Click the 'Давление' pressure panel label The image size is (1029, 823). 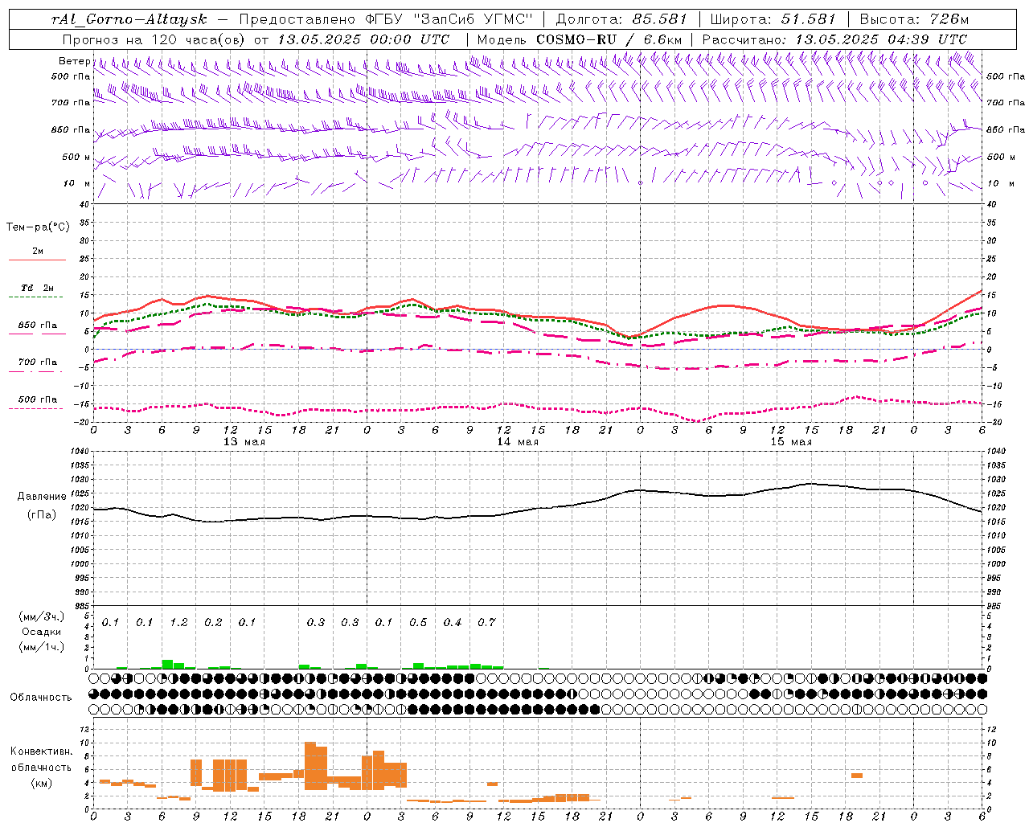pos(41,497)
